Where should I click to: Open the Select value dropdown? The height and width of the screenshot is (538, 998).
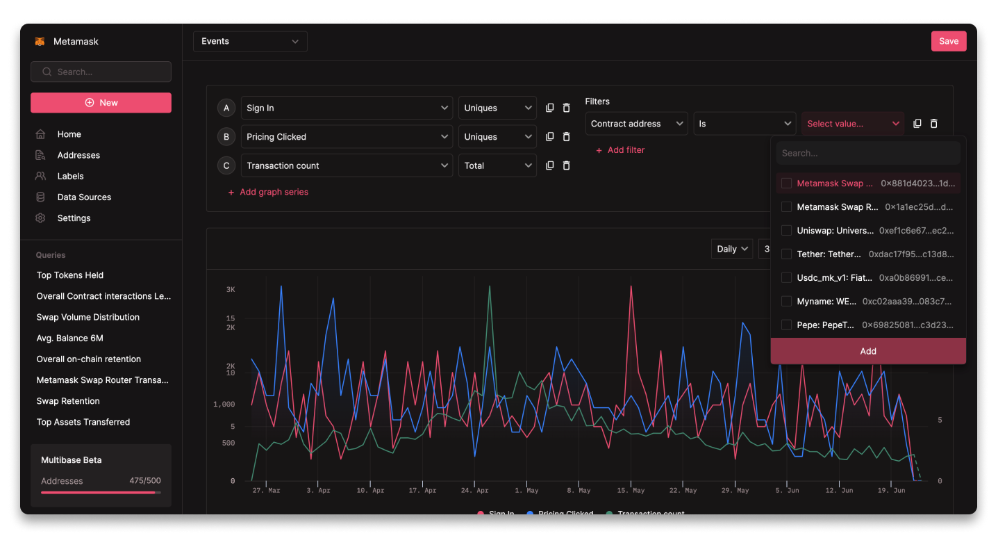click(x=853, y=124)
